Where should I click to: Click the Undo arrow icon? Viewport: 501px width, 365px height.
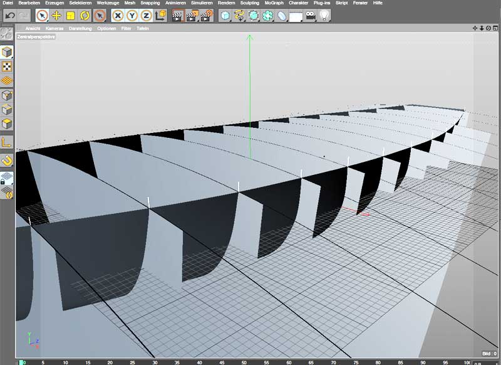click(10, 15)
